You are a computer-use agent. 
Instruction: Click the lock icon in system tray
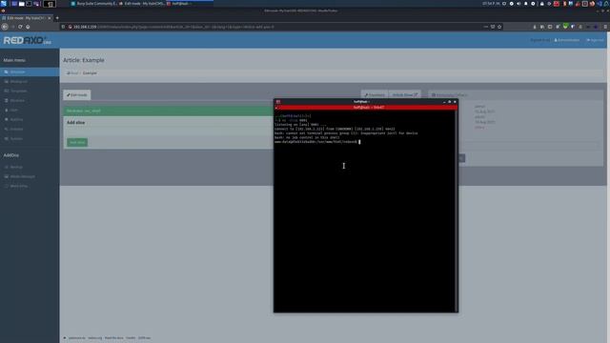[x=541, y=4]
